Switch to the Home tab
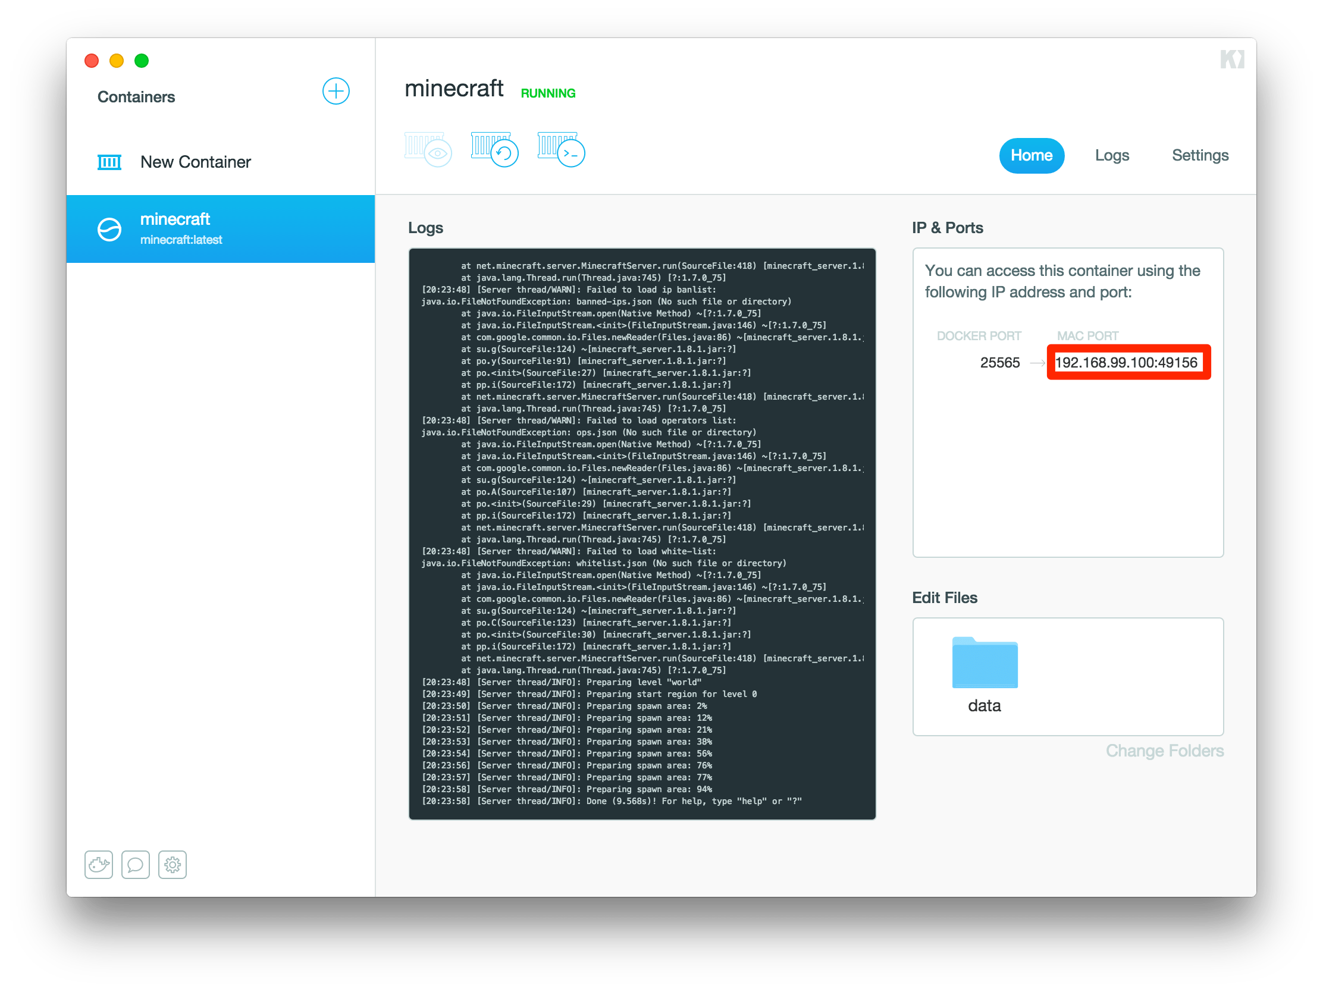This screenshot has width=1323, height=992. pyautogui.click(x=1031, y=155)
